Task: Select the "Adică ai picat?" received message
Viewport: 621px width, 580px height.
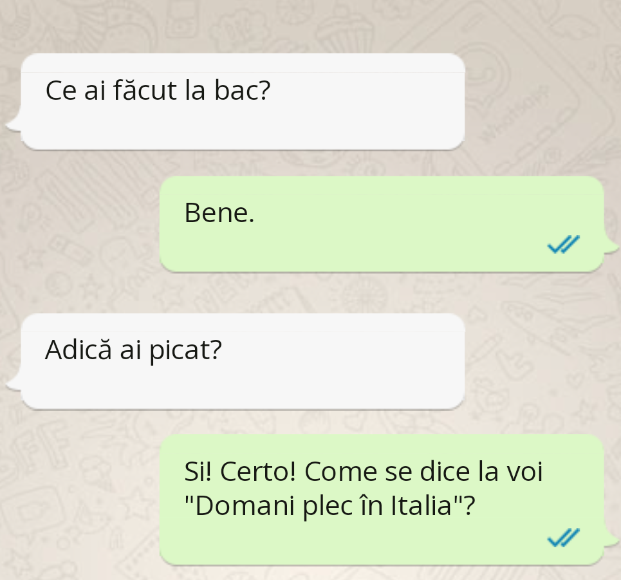Action: [243, 361]
